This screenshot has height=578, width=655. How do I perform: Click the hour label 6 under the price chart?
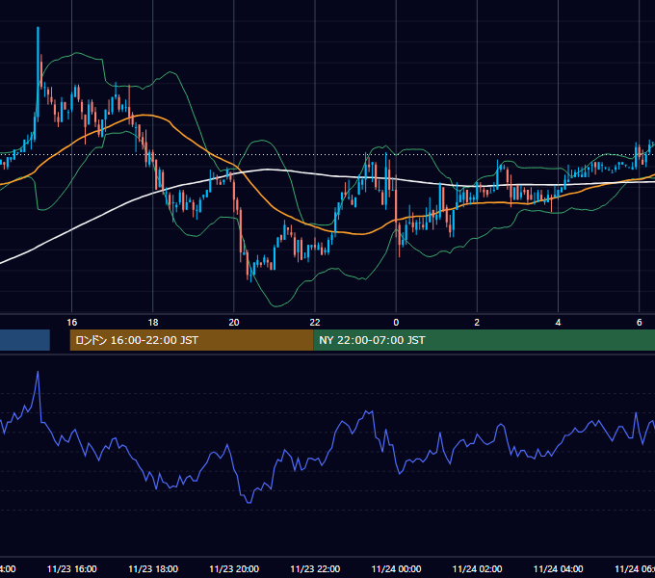pos(640,322)
